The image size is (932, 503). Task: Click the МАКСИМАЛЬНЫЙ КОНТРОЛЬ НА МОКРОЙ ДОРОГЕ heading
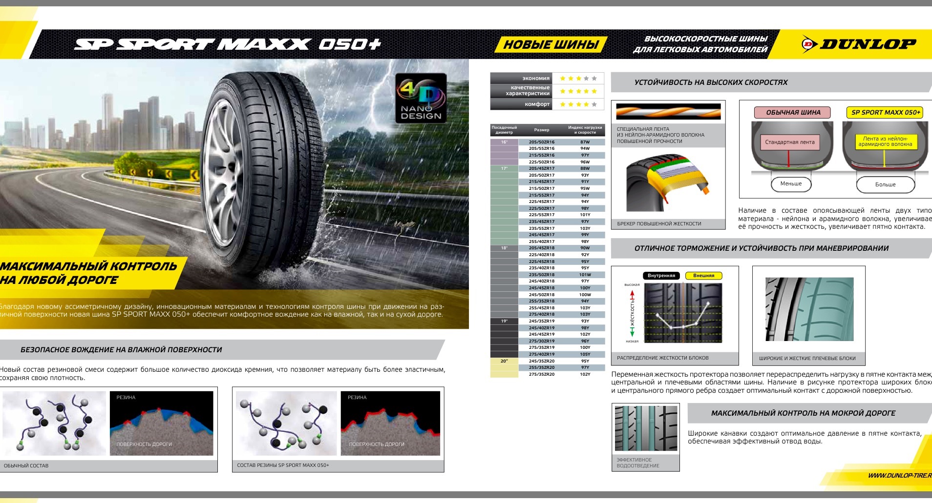click(x=803, y=413)
